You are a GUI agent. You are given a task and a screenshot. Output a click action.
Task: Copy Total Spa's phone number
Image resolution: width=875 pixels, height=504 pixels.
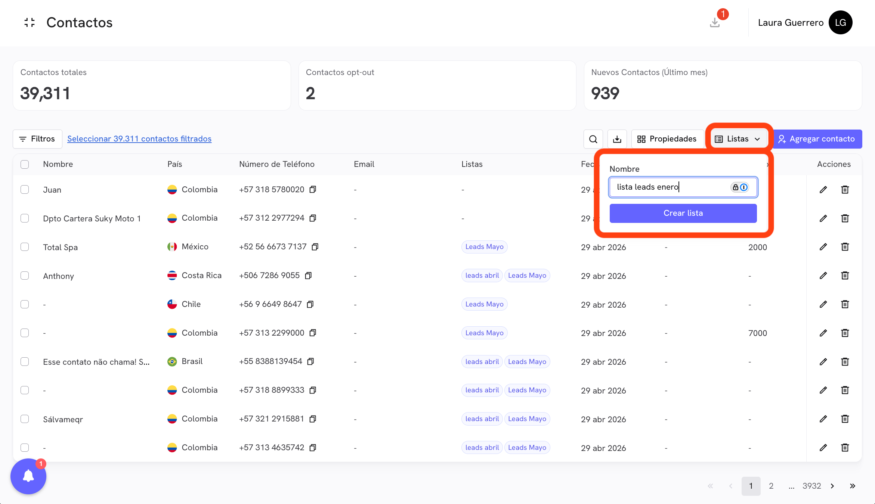pos(315,247)
